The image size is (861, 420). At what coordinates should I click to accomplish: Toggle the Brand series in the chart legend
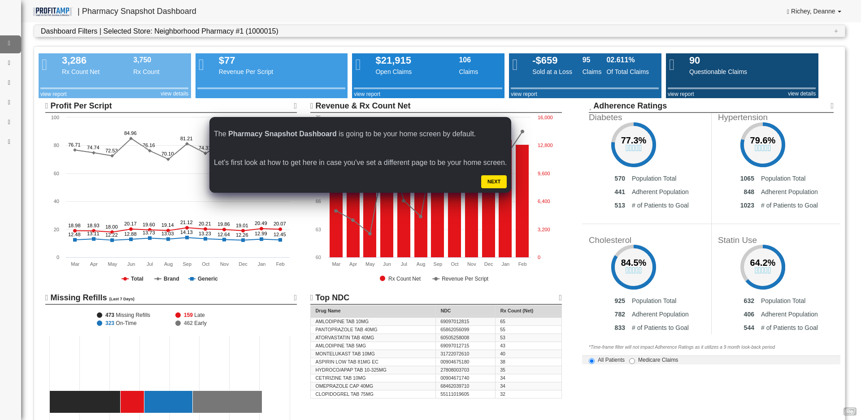[x=167, y=279]
